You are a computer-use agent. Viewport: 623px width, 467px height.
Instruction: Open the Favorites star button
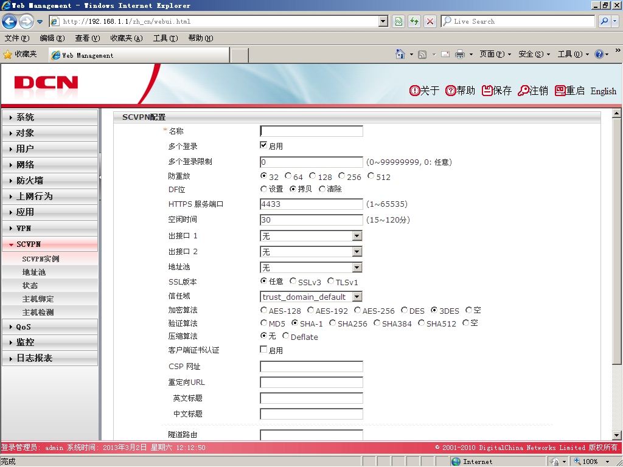[20, 54]
